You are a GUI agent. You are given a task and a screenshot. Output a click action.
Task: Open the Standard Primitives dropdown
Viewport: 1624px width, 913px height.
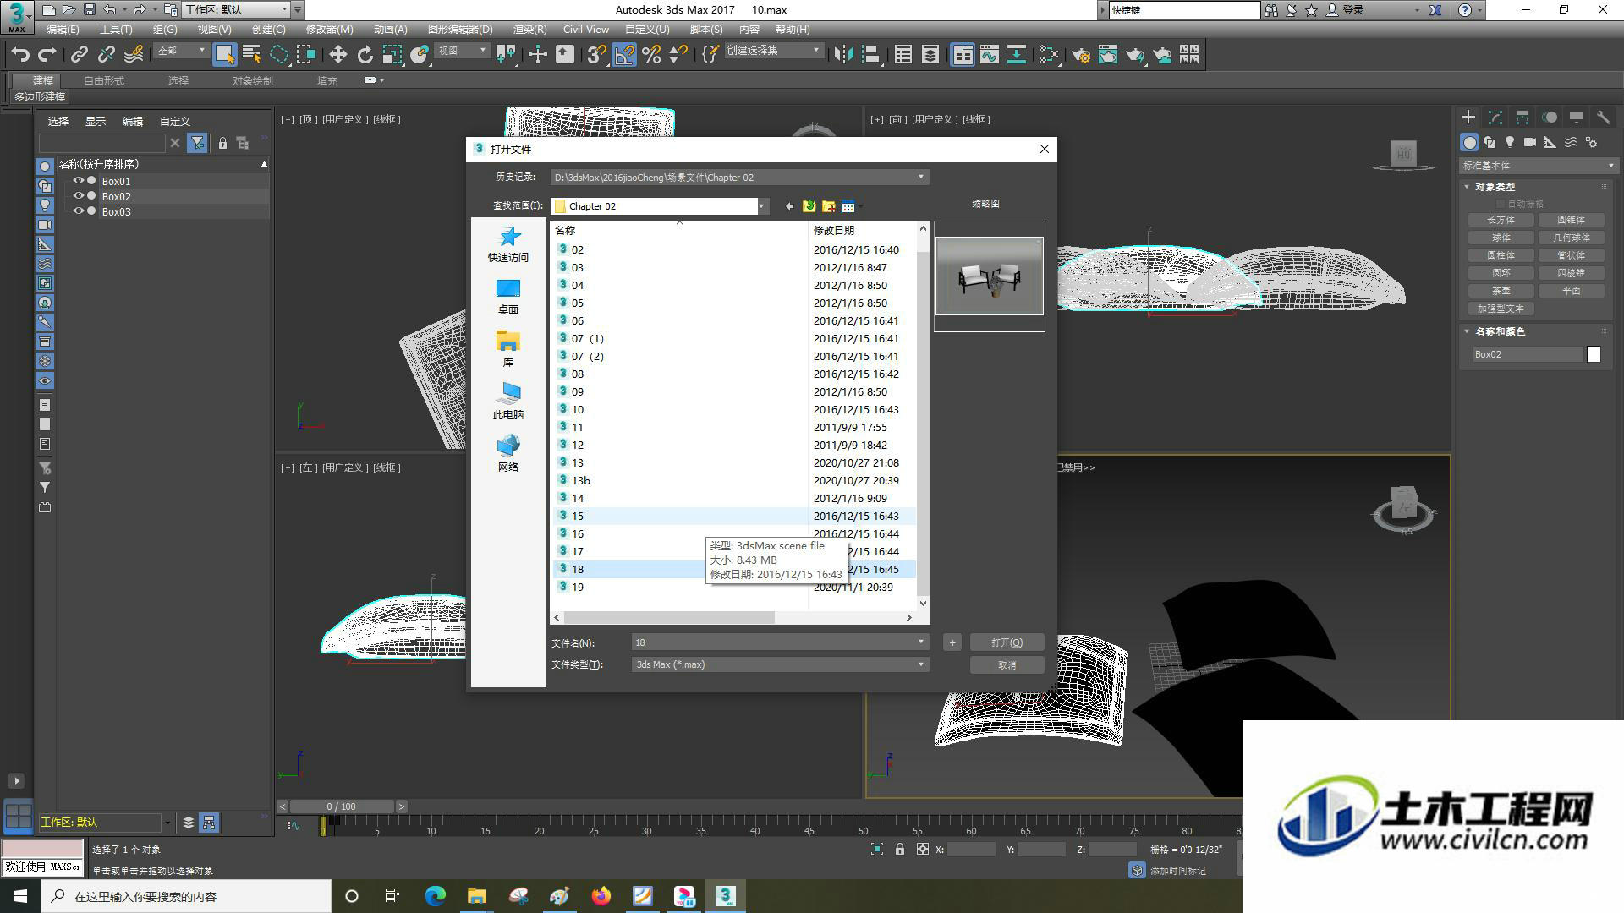[x=1538, y=166]
